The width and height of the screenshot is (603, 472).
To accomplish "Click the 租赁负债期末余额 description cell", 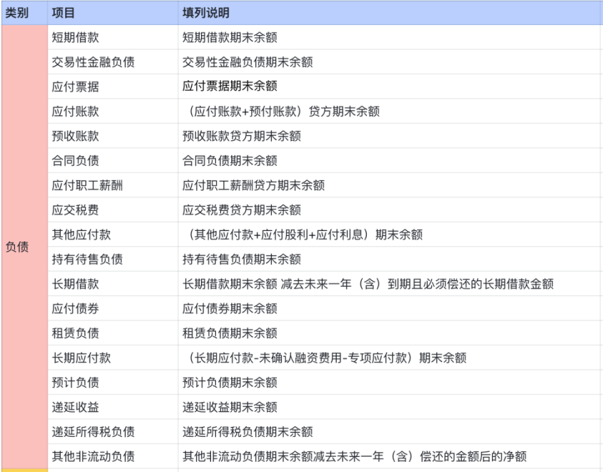I will 390,333.
